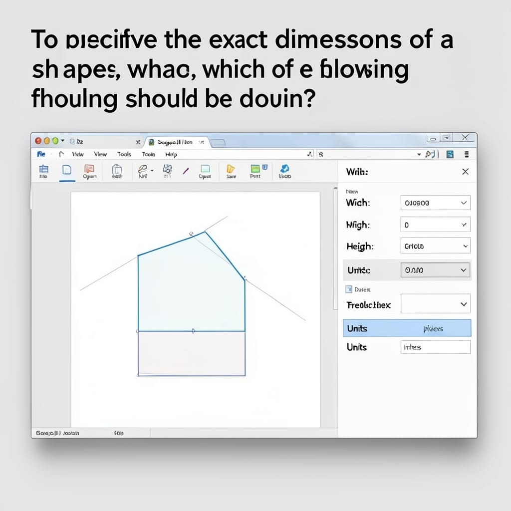Toggle the Datere checkbox

(349, 289)
